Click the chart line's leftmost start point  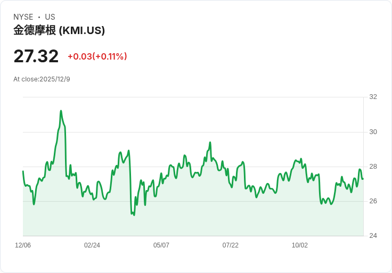click(23, 171)
